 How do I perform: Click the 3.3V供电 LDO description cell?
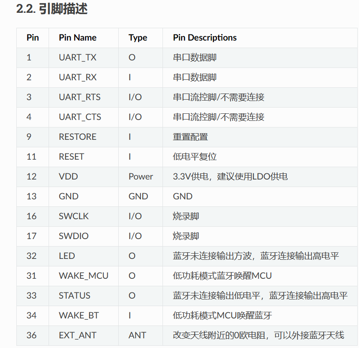230,176
